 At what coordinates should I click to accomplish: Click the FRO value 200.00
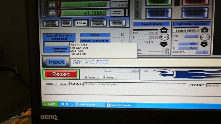(x=151, y=33)
